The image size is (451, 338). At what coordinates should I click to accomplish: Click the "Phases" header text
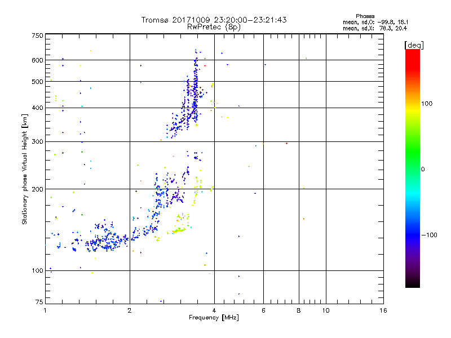coord(365,16)
